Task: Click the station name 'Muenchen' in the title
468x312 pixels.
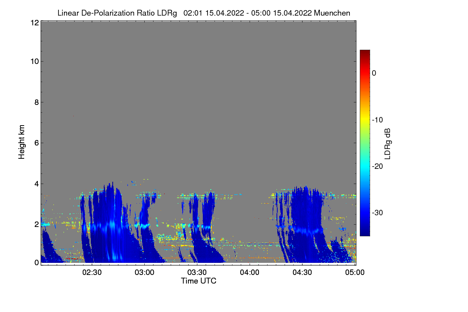Action: coord(332,13)
